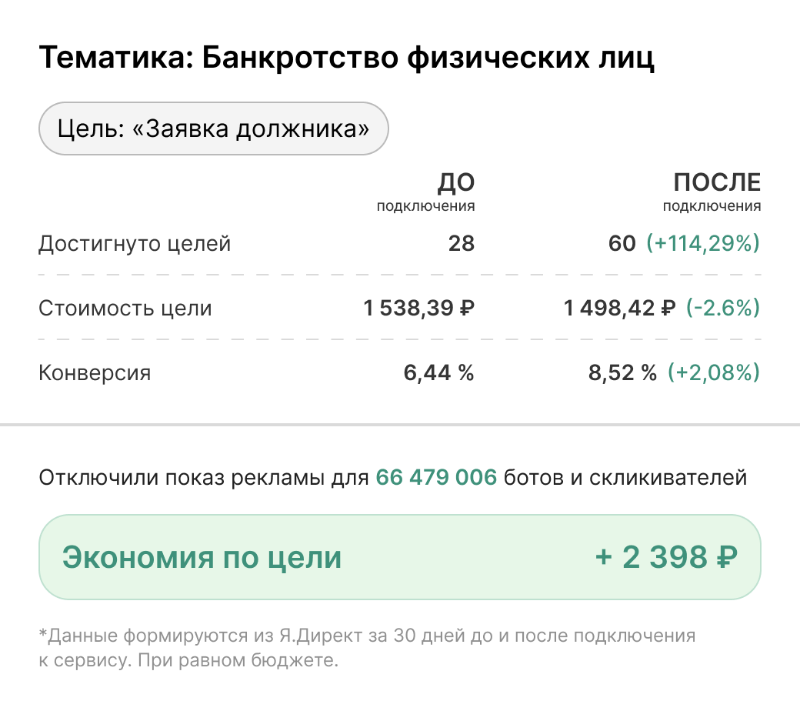
Task: Click the «Заявка должника» goal pill
Action: 213,128
